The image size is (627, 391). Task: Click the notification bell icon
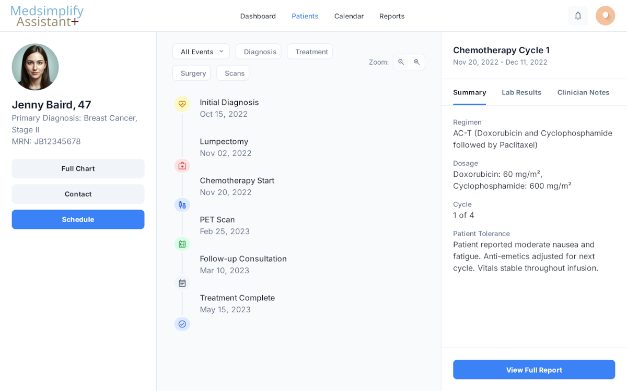(578, 16)
